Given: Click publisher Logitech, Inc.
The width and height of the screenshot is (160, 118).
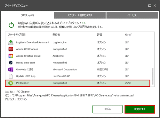Looking at the screenshot, I should tap(60, 42).
